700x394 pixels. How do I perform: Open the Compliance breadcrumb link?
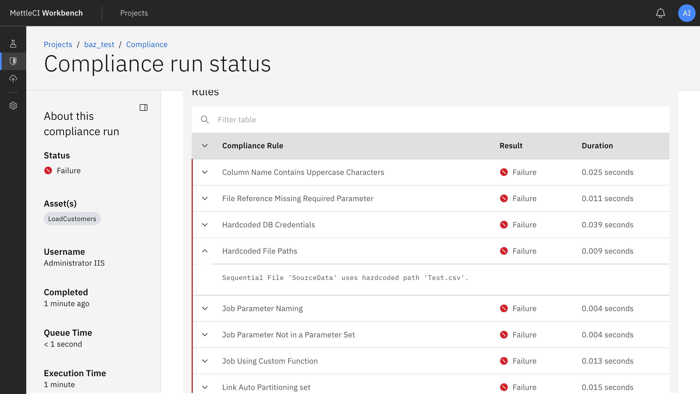[x=147, y=44]
